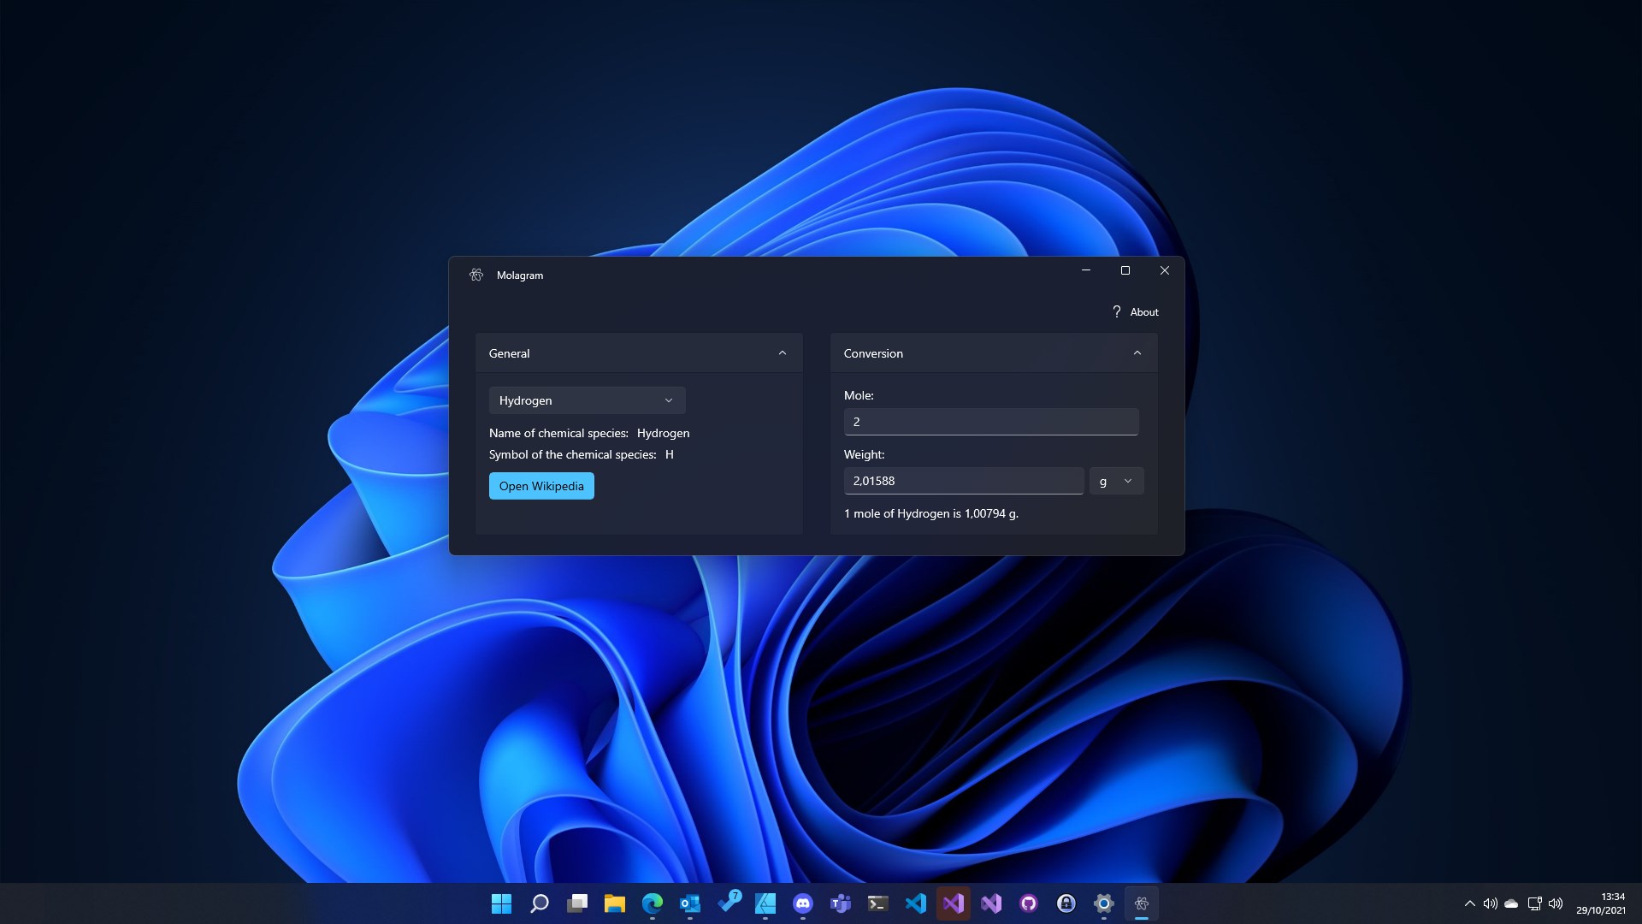Click the Molagram atom icon in title bar
Image resolution: width=1642 pixels, height=924 pixels.
pos(476,275)
